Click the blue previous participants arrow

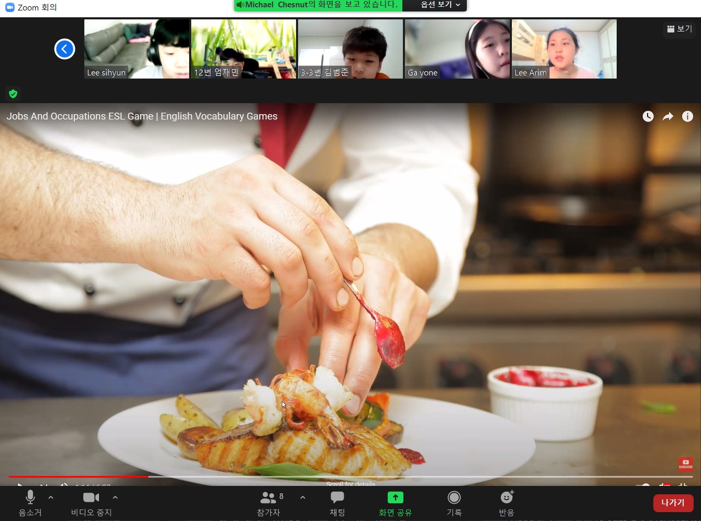coord(64,49)
